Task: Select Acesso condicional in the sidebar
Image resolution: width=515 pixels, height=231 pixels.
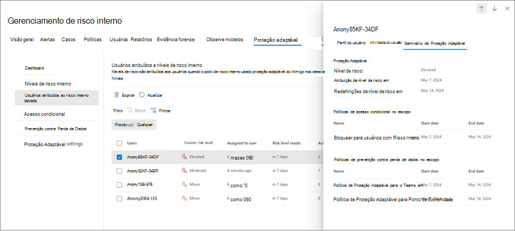Action: point(44,114)
